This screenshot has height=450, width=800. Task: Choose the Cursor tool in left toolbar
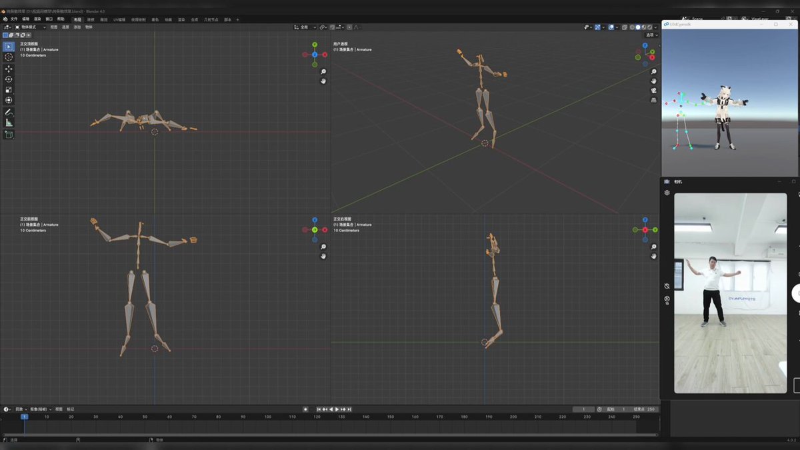click(x=9, y=57)
